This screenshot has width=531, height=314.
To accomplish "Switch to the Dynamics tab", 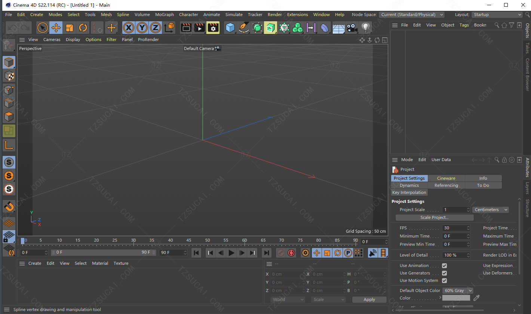I will point(409,185).
